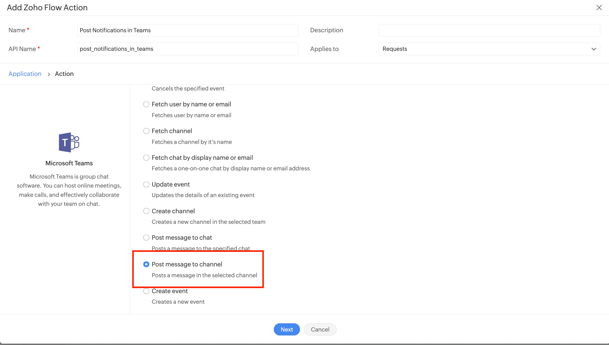
Task: Open the Applies to dropdown
Action: [x=489, y=49]
